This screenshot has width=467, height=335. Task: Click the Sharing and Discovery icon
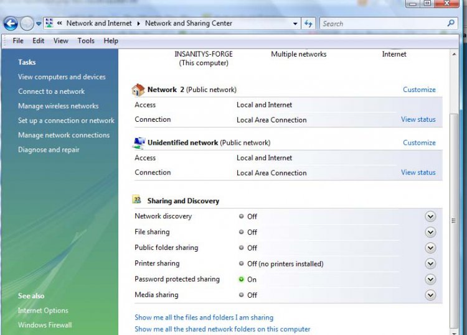pyautogui.click(x=137, y=200)
